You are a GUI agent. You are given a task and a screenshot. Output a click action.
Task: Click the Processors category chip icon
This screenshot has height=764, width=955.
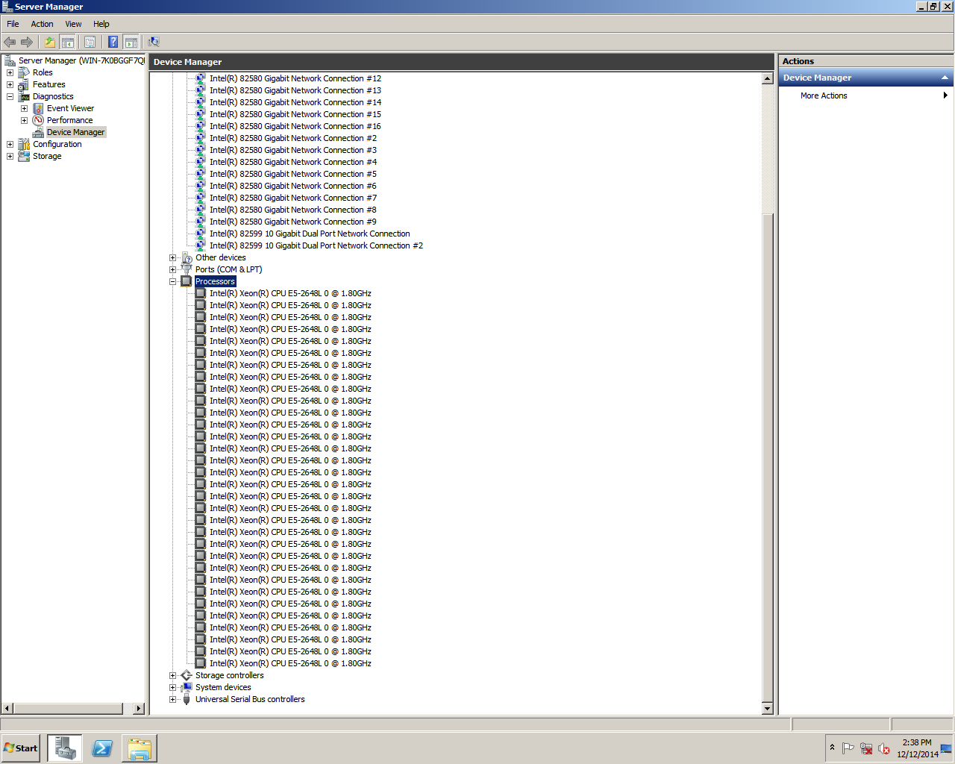[x=187, y=281]
